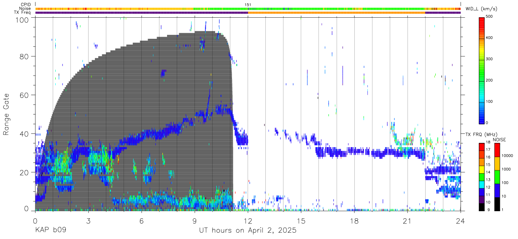Click the "200" width colorbar label
The image size is (518, 239).
[490, 80]
